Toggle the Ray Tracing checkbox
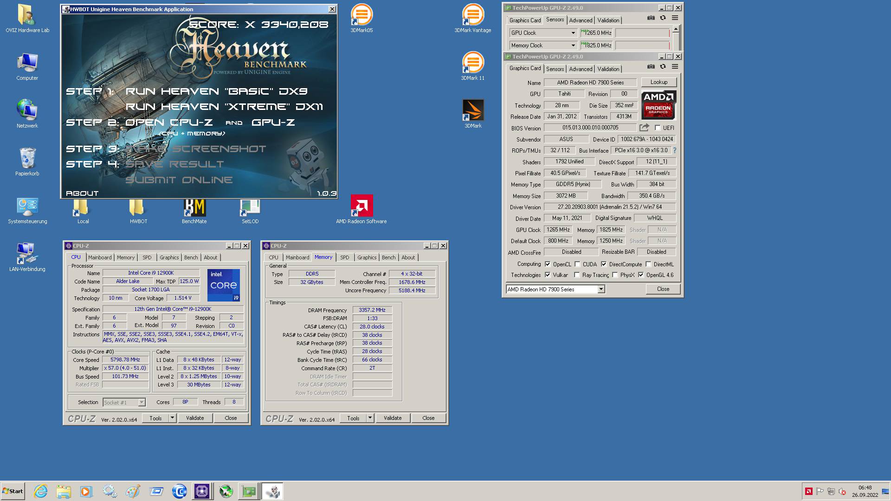The image size is (891, 501). [x=577, y=275]
